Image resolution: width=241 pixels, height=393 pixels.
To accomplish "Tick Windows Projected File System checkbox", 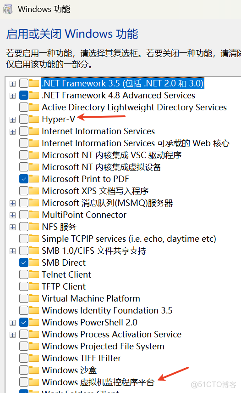I will pos(24,346).
